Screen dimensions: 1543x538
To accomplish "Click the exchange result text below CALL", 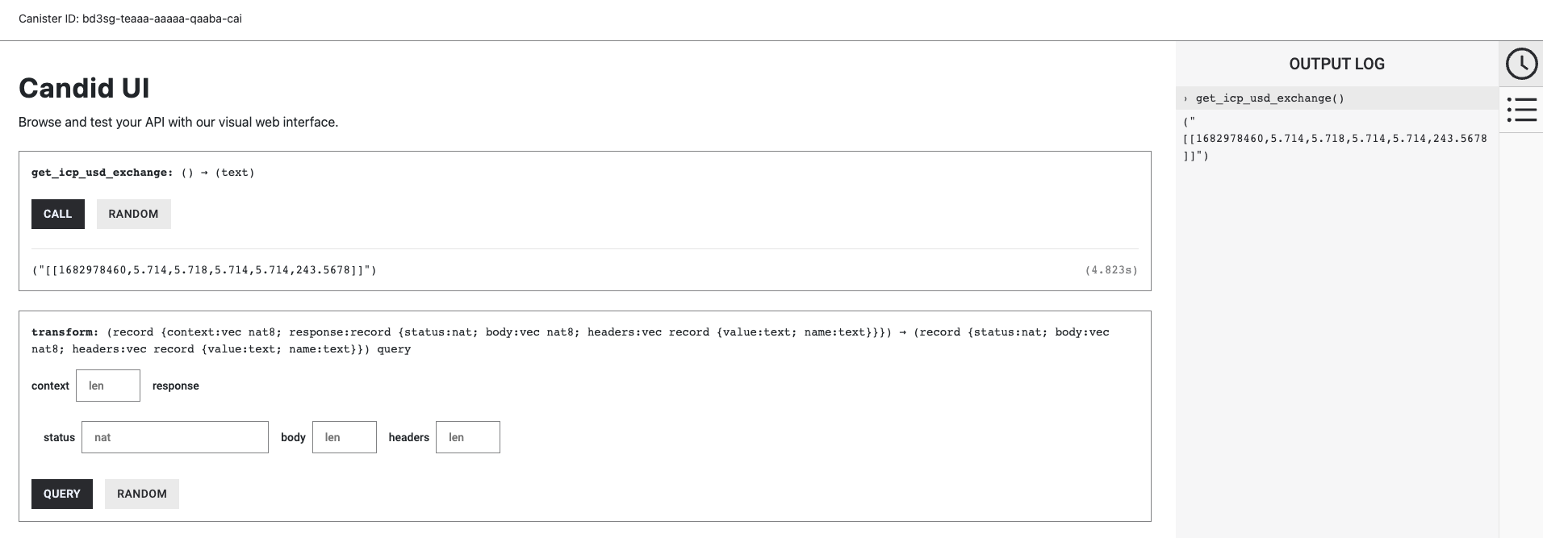I will pos(204,269).
